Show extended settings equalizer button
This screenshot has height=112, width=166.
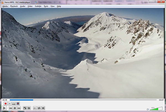pos(29,108)
